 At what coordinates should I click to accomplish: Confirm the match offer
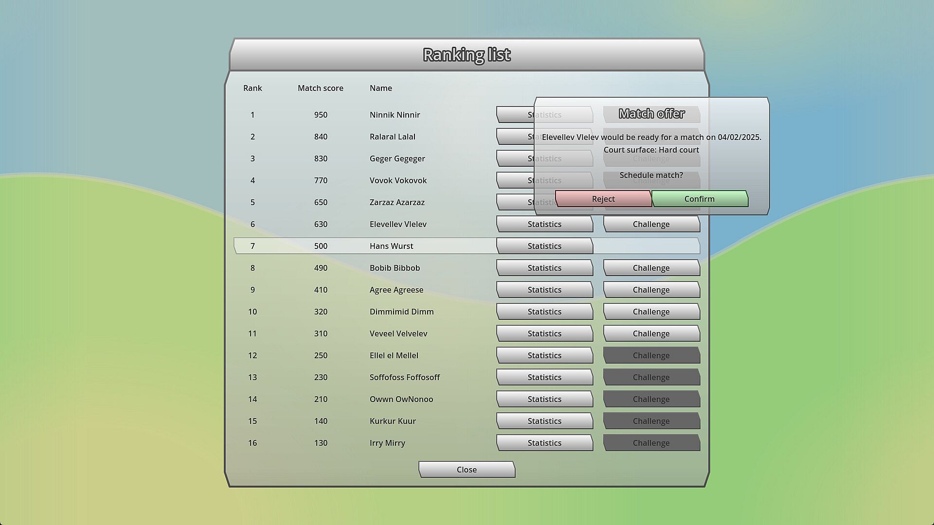(700, 199)
